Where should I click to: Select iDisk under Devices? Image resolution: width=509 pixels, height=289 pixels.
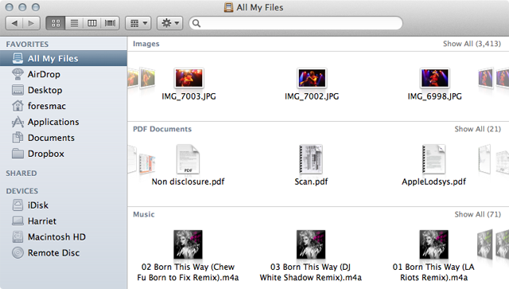coord(64,205)
